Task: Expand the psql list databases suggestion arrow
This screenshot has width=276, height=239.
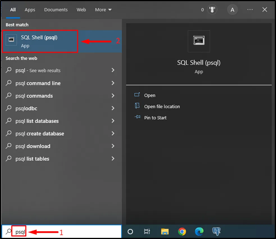Action: [113, 121]
